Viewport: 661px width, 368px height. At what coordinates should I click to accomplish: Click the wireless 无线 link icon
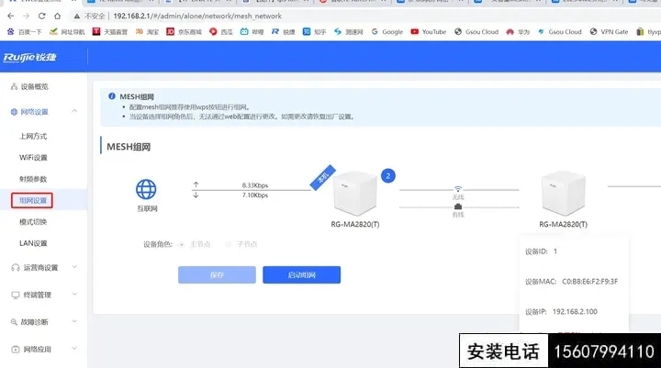point(458,188)
